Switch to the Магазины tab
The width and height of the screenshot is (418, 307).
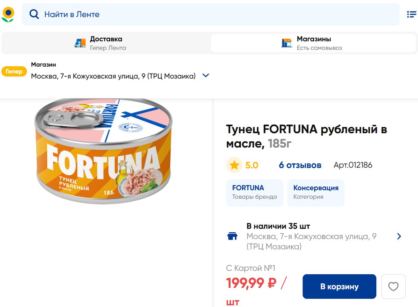[x=313, y=43]
